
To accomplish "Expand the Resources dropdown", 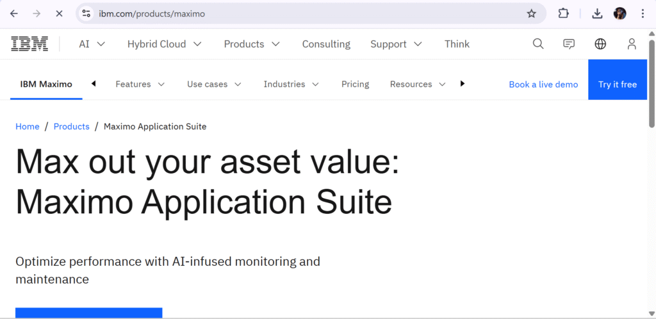I will pos(418,84).
